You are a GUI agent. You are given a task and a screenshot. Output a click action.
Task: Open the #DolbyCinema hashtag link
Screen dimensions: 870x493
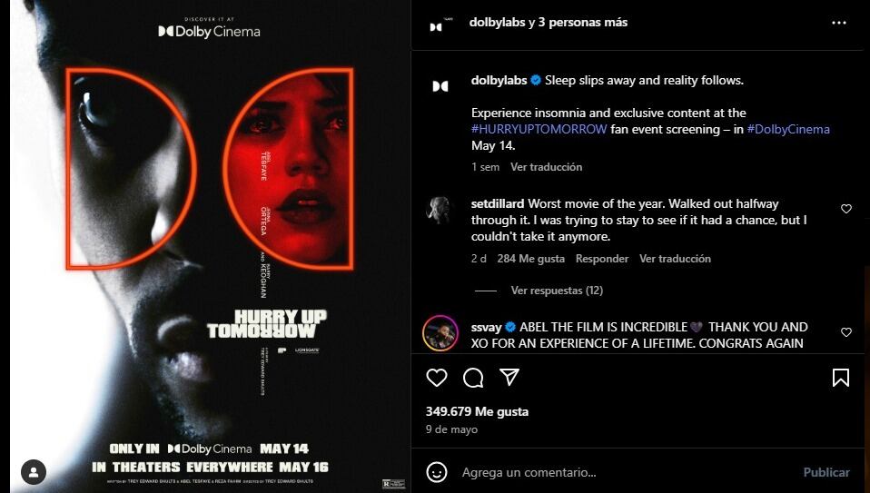pos(788,129)
